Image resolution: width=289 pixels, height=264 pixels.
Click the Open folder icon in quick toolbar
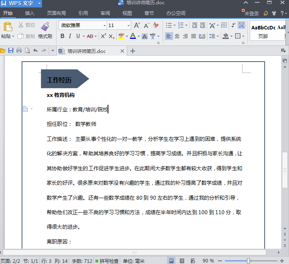click(3, 51)
